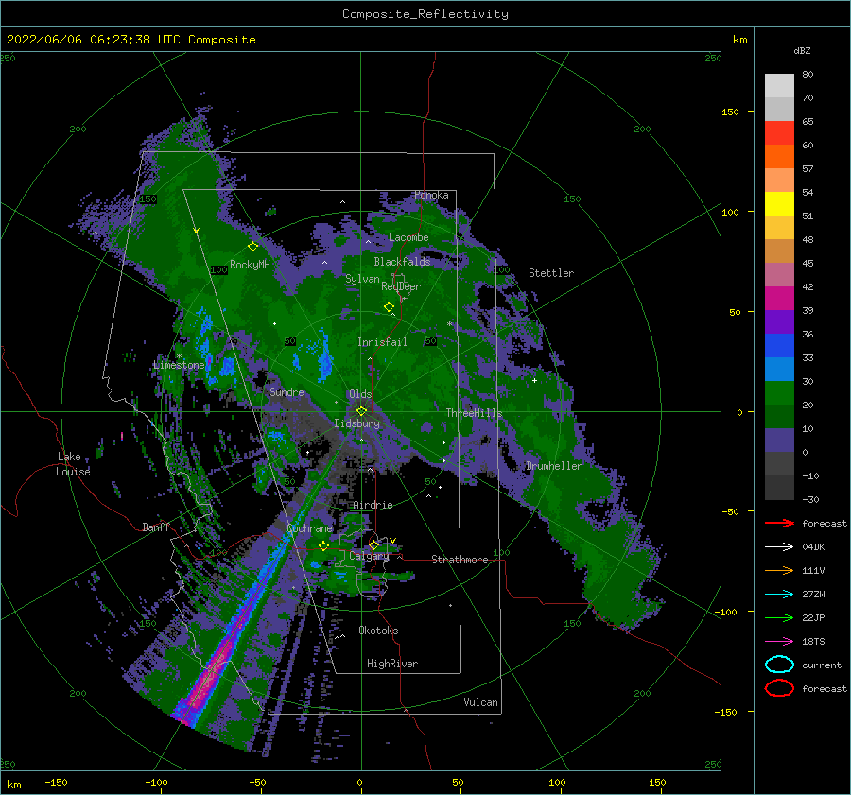This screenshot has width=851, height=795.
Task: Click the light blue 30-33 dBZ swatch
Action: click(779, 369)
